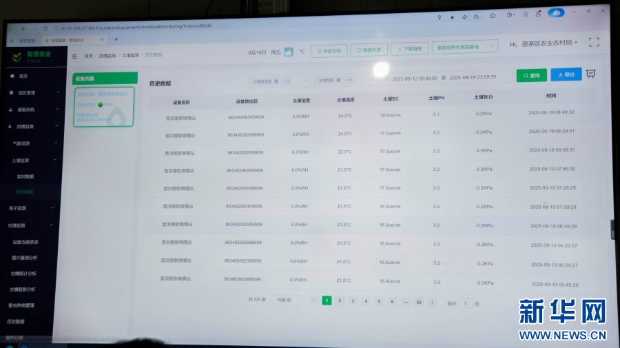This screenshot has height=348, width=620.
Task: Toggle fullscreen with the top-right icon
Action: (593, 43)
